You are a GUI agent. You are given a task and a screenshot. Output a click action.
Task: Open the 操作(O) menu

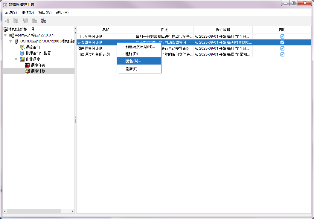point(28,13)
